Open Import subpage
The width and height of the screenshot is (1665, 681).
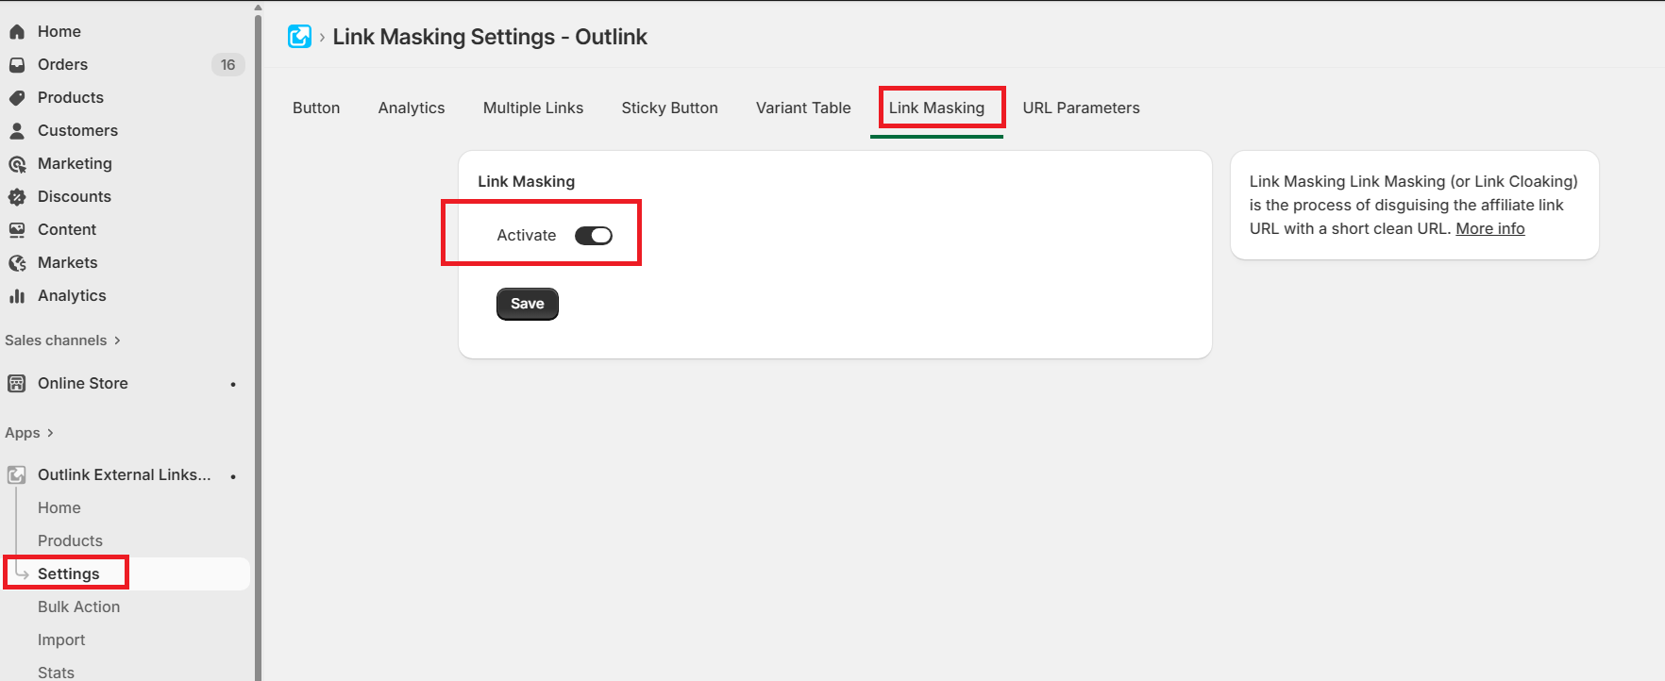[61, 639]
